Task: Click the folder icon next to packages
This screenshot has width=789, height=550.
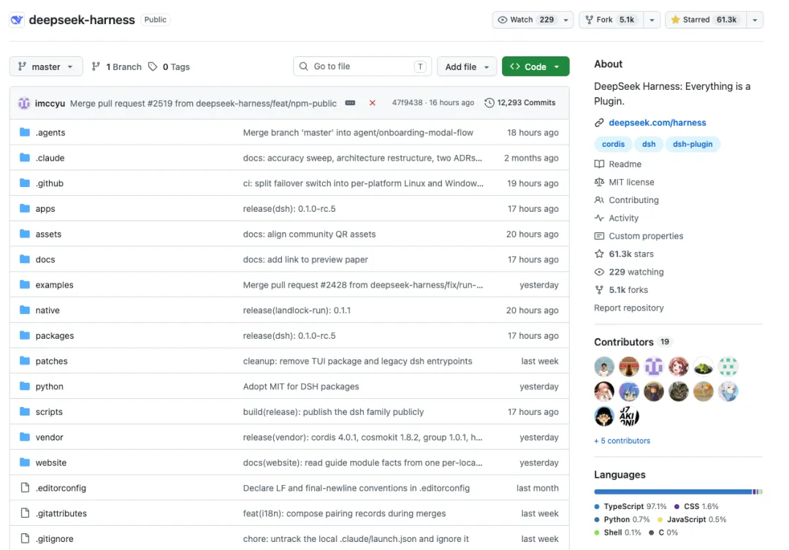Action: point(25,335)
